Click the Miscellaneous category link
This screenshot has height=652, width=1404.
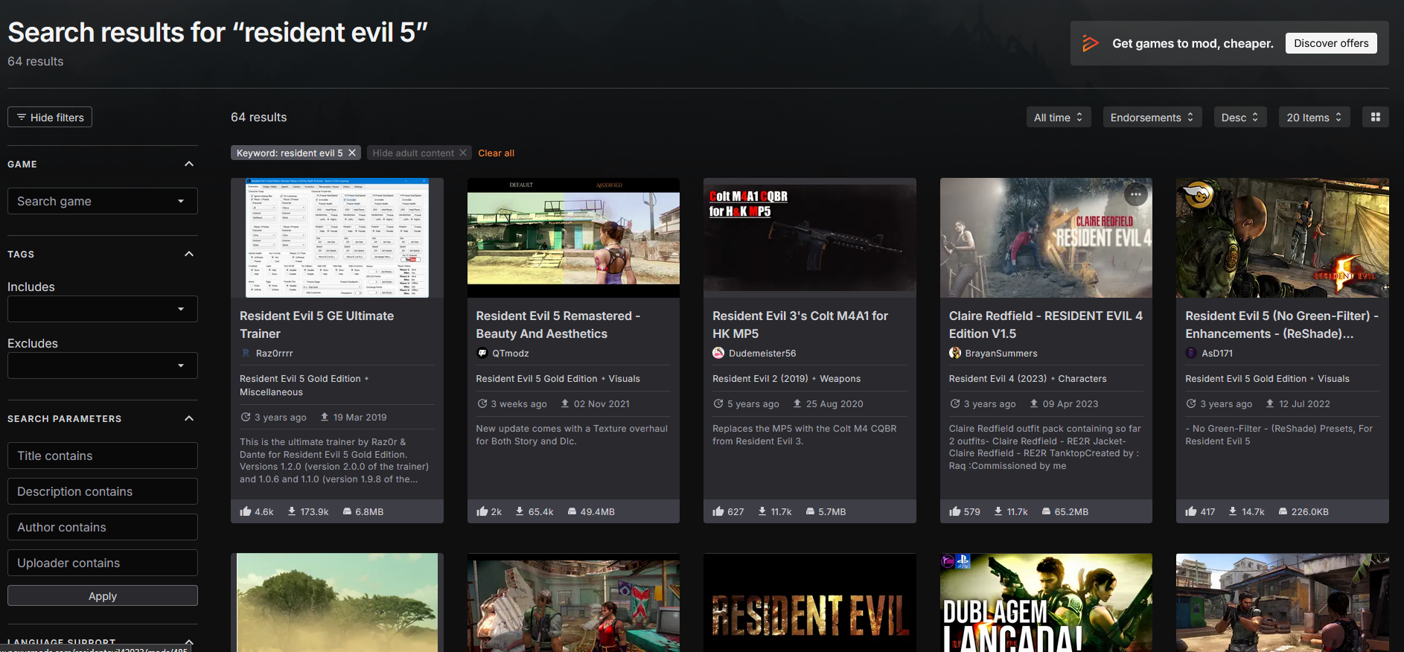[271, 391]
